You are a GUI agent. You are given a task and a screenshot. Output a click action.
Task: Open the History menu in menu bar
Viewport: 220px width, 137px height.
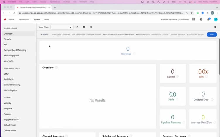tap(43, 2)
